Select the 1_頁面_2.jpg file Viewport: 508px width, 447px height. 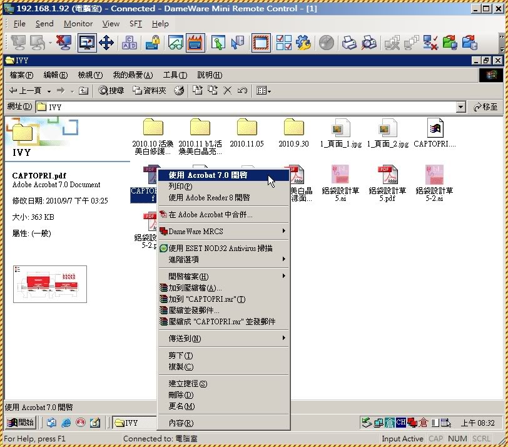[387, 133]
